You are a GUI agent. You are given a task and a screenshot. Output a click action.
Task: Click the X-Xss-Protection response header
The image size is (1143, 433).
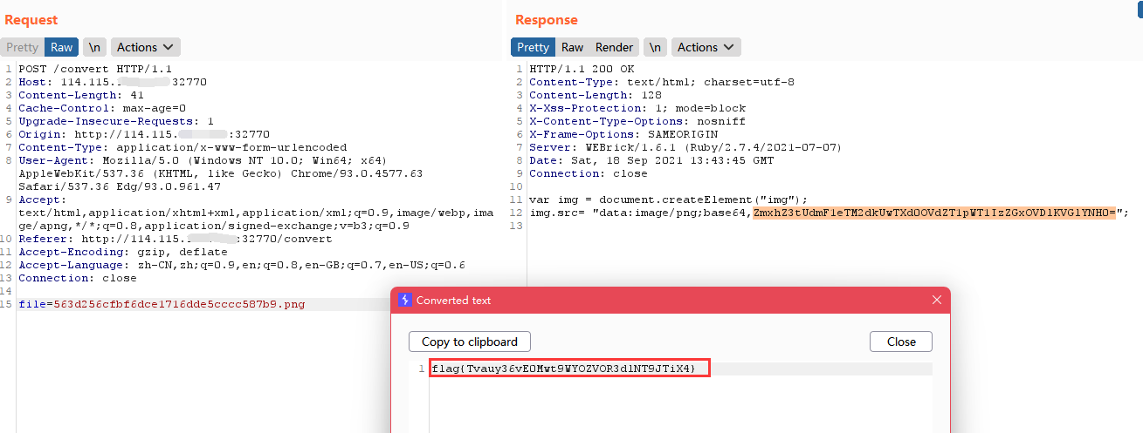pyautogui.click(x=637, y=108)
